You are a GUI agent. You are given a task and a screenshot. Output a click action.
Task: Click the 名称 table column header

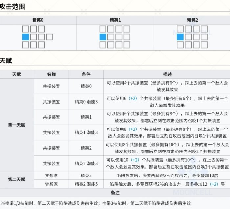(x=51, y=74)
